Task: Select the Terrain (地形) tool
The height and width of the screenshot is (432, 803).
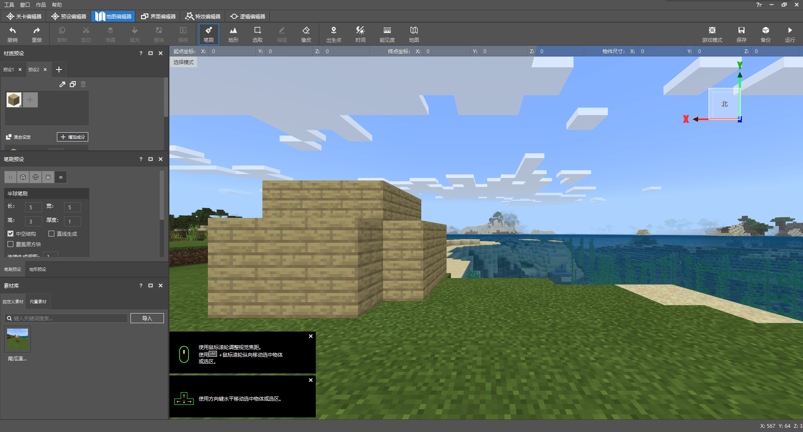Action: [x=233, y=34]
